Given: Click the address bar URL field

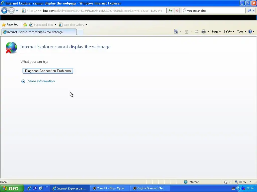Looking at the screenshot, I should (x=94, y=10).
